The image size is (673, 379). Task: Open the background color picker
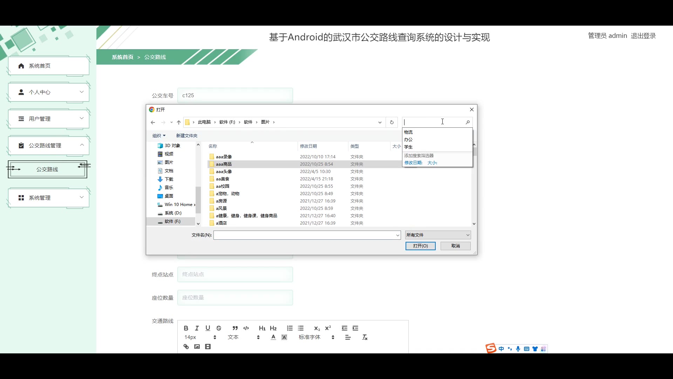click(284, 337)
